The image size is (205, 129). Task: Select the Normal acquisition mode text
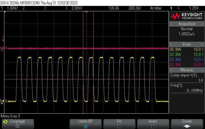click(x=187, y=29)
